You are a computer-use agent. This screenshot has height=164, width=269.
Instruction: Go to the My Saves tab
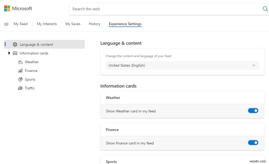click(x=73, y=24)
